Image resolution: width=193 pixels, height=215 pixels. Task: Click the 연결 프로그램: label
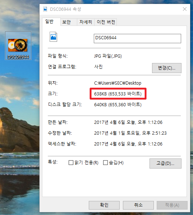[x=62, y=67]
